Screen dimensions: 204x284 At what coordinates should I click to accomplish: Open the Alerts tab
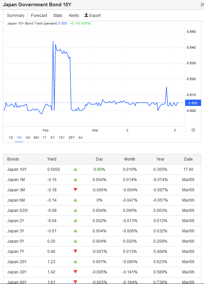click(x=74, y=16)
